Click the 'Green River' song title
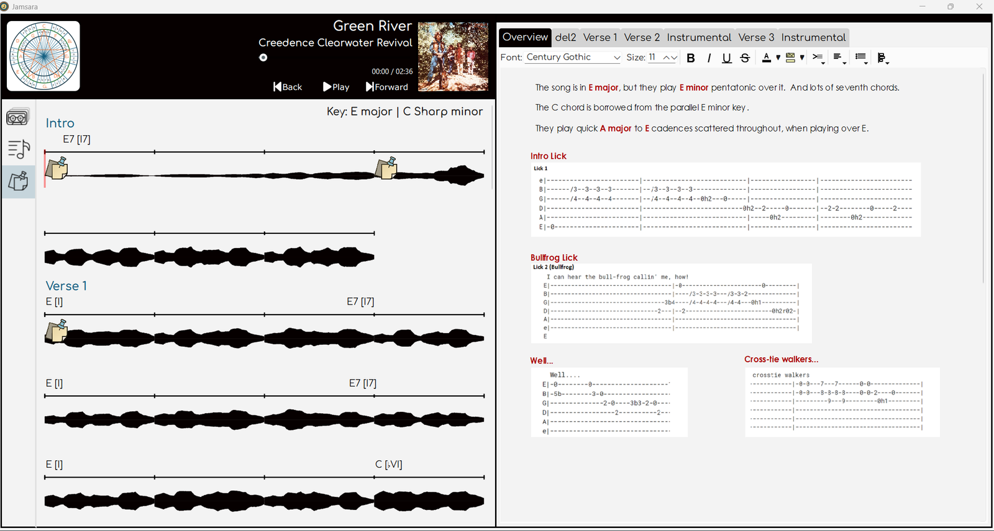This screenshot has width=994, height=531. coord(372,26)
